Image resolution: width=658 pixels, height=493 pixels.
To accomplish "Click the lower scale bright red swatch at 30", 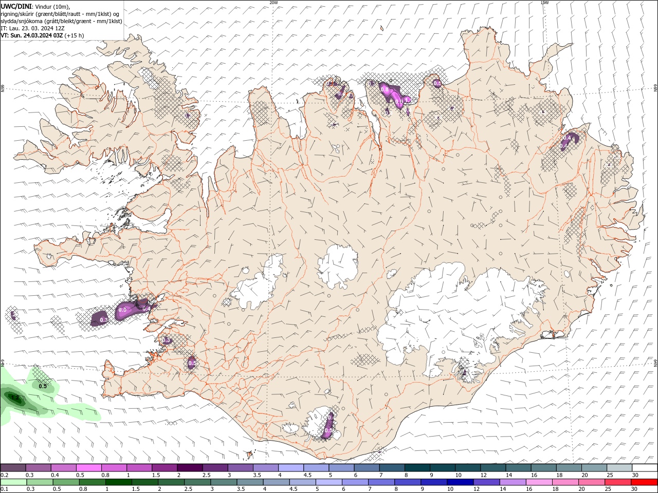I will pos(644,482).
